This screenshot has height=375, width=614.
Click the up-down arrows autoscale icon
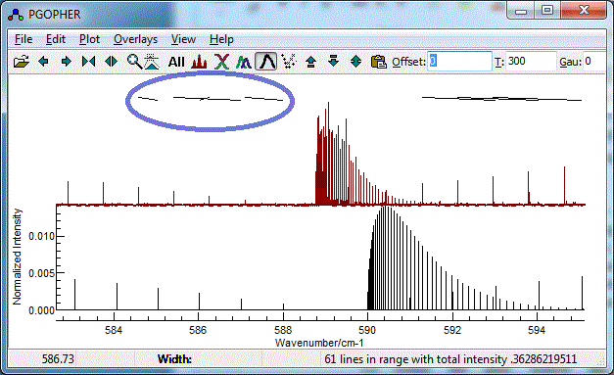tap(355, 62)
